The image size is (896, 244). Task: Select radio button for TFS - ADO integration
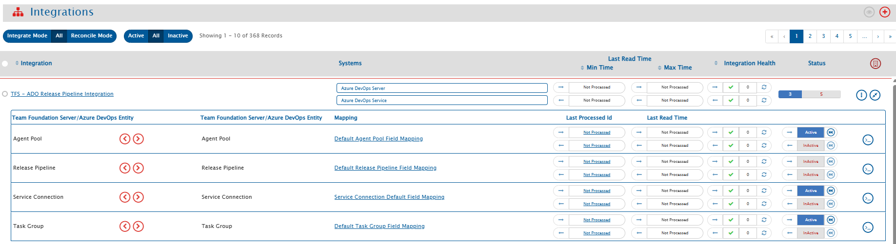(x=5, y=94)
